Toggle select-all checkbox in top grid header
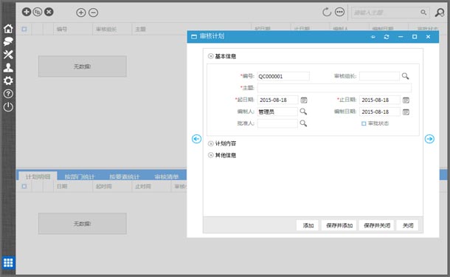Image resolution: width=450 pixels, height=277 pixels. (x=24, y=29)
